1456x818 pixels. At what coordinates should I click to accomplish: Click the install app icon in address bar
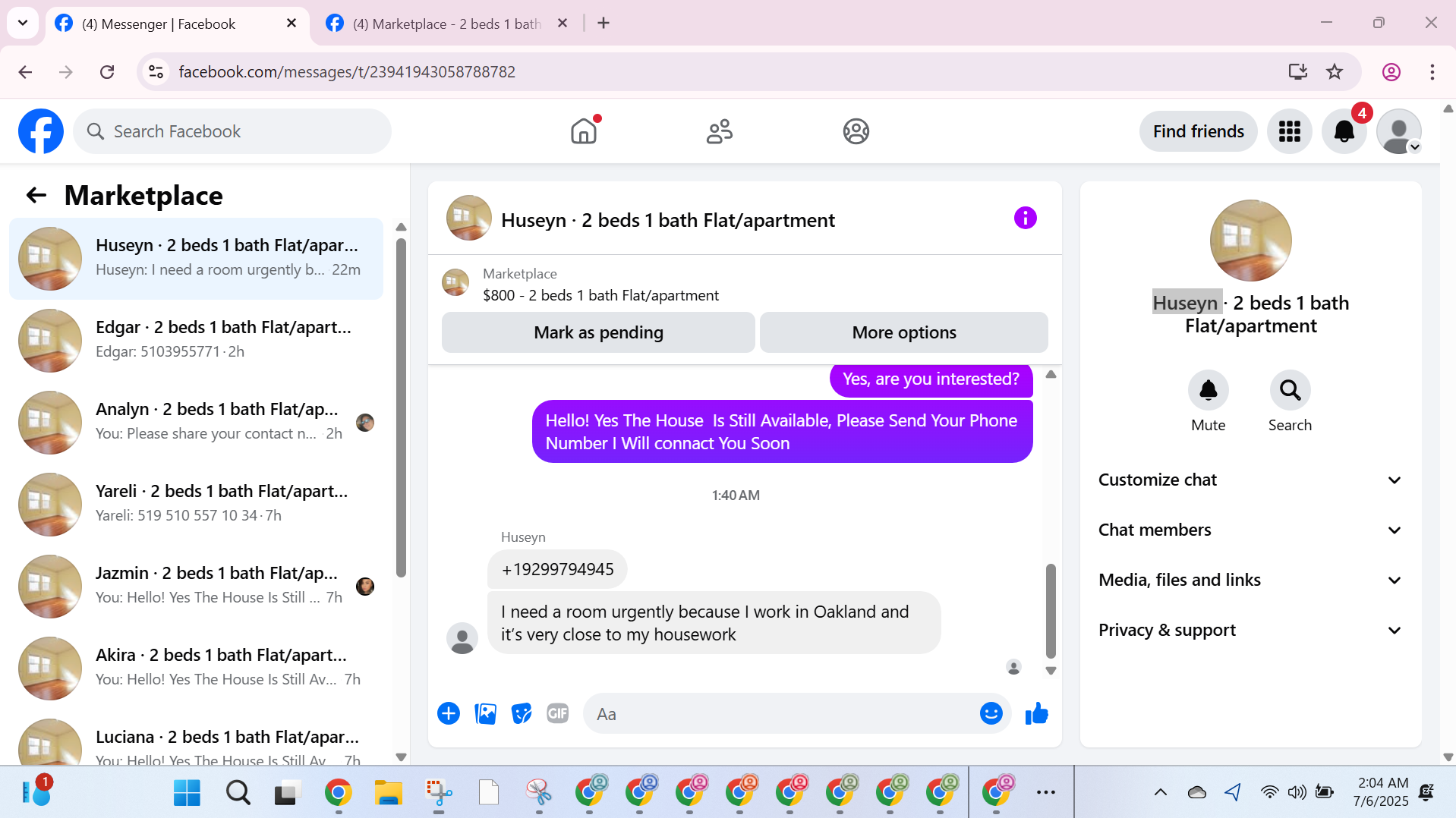coord(1297,71)
